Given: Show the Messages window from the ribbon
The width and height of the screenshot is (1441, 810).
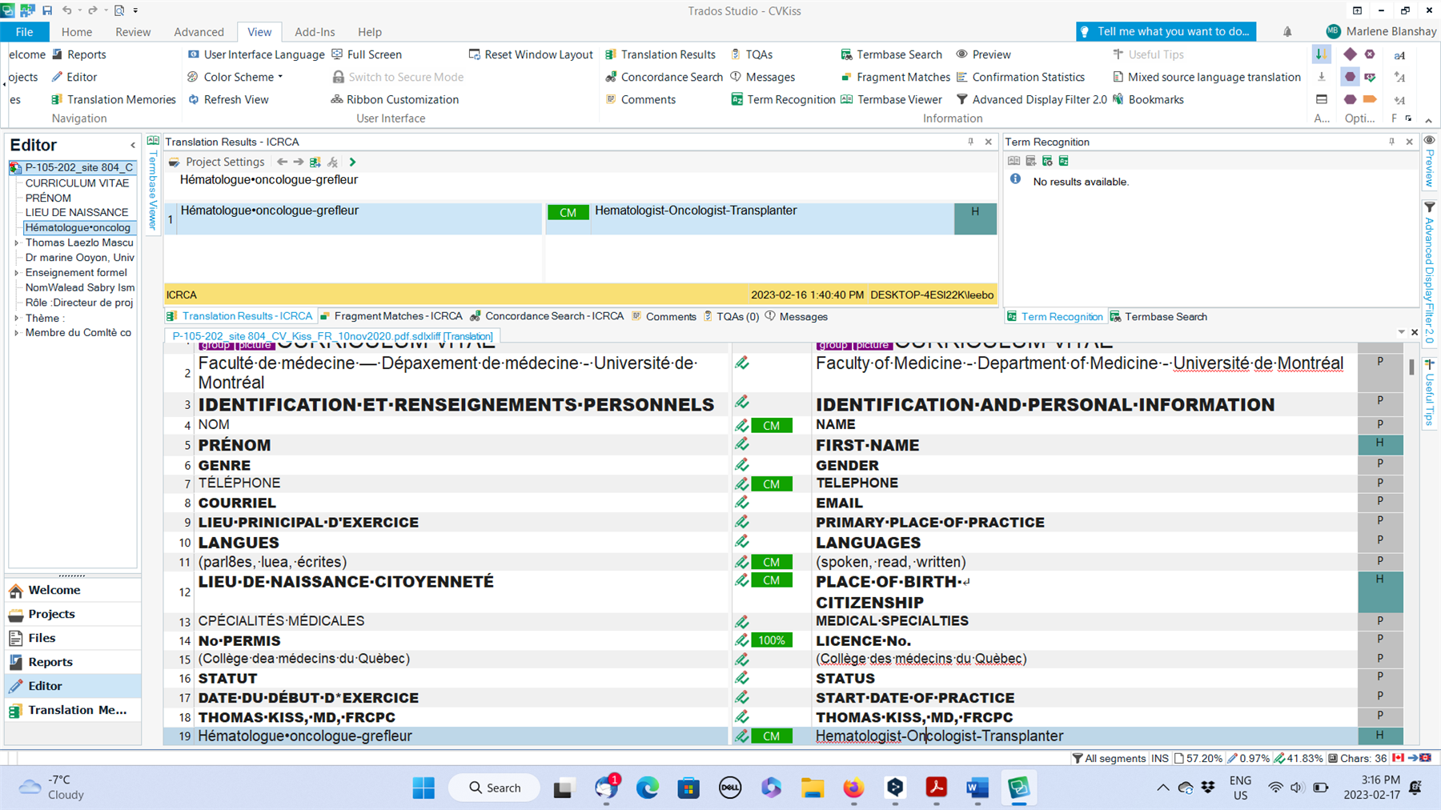Looking at the screenshot, I should 762,77.
